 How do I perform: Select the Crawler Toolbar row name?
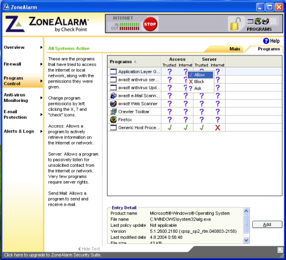pos(134,111)
